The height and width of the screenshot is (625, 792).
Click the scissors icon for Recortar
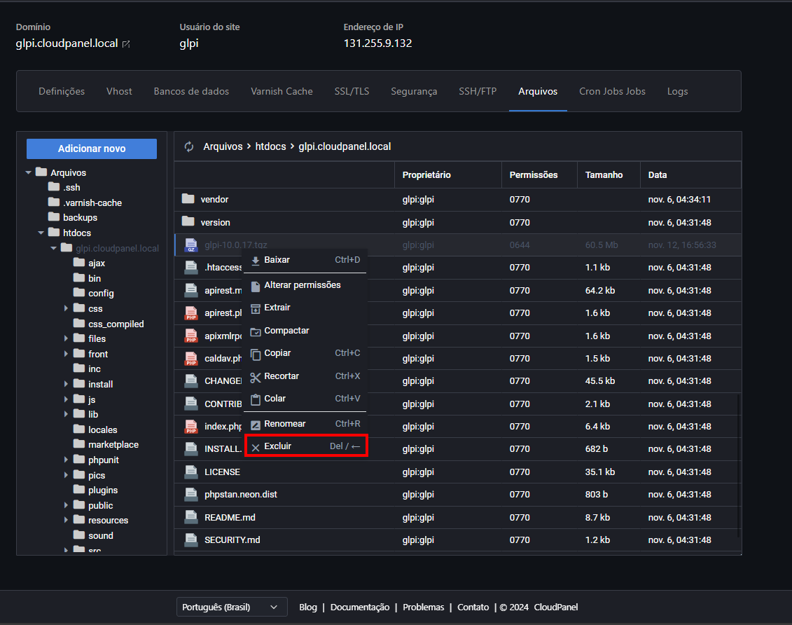click(256, 376)
